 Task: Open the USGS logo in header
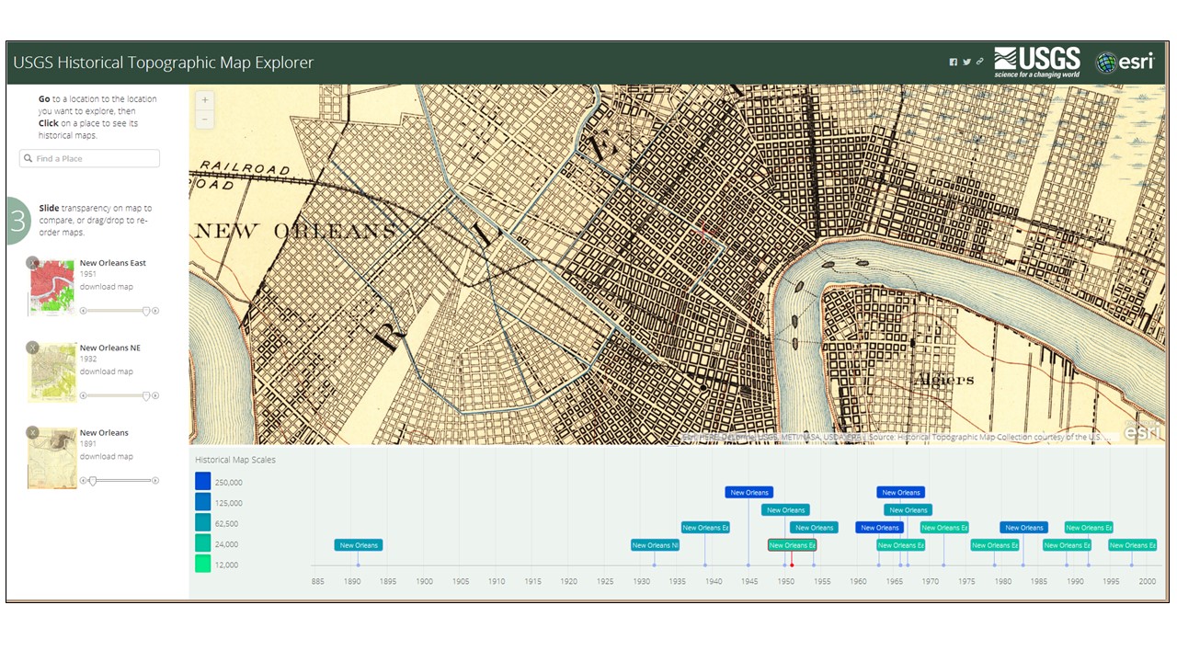pyautogui.click(x=1037, y=63)
